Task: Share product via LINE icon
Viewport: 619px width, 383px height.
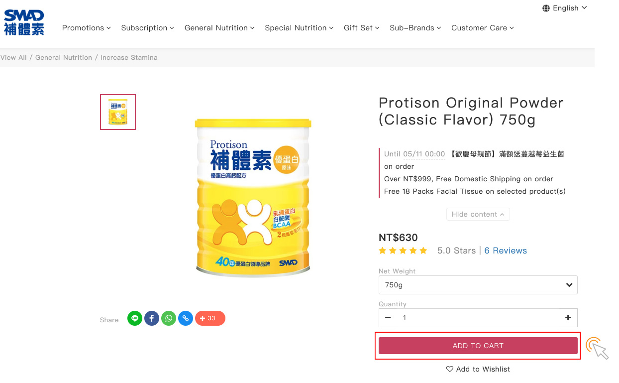Action: (135, 318)
